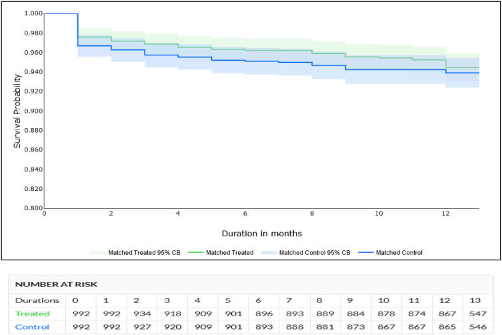Select the green Treated row label

pyautogui.click(x=31, y=313)
